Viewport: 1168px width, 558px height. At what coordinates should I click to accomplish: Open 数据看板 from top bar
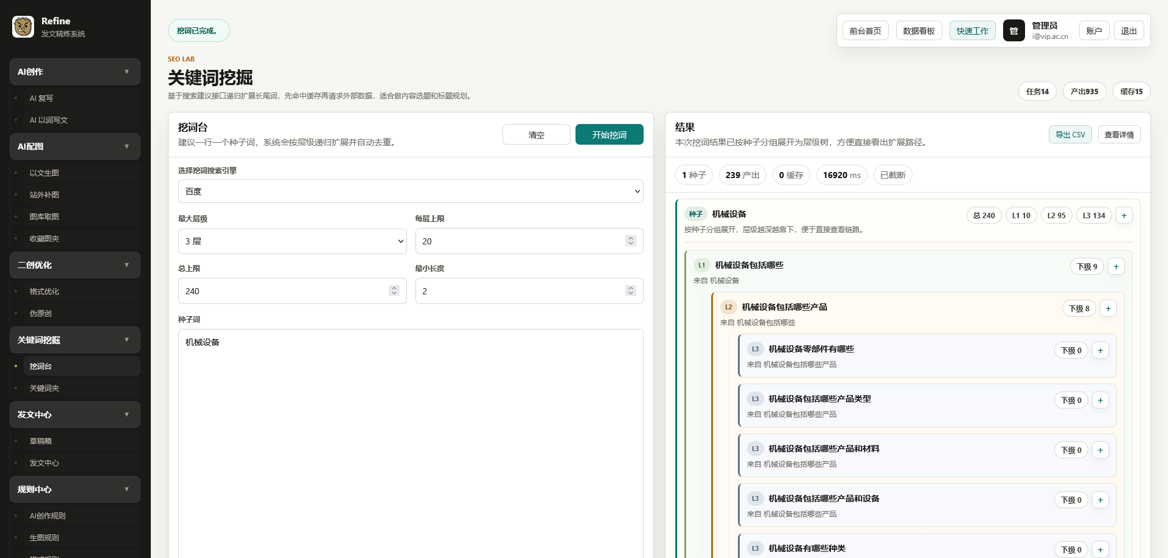[919, 30]
